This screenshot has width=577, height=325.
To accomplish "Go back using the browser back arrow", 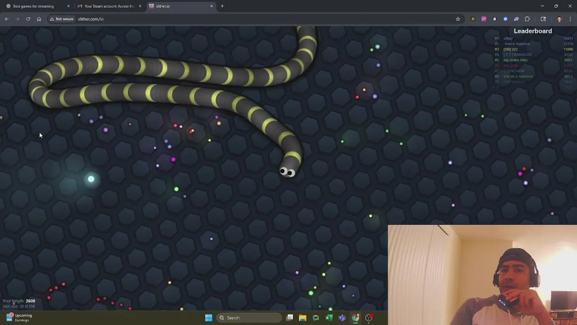I will [x=7, y=19].
